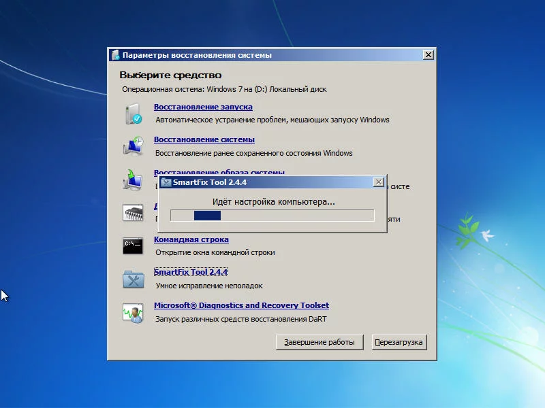Open the Командная строка link
The width and height of the screenshot is (545, 408).
[x=191, y=239]
